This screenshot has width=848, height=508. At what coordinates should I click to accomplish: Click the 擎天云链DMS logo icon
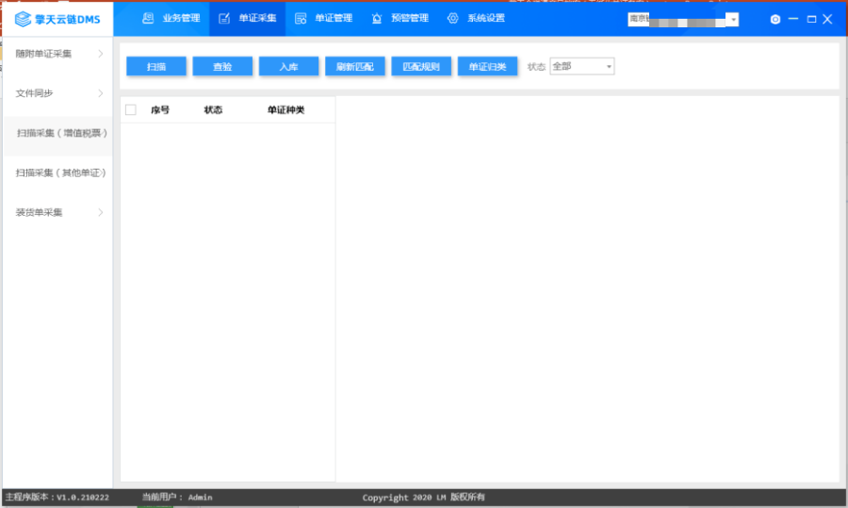click(23, 19)
